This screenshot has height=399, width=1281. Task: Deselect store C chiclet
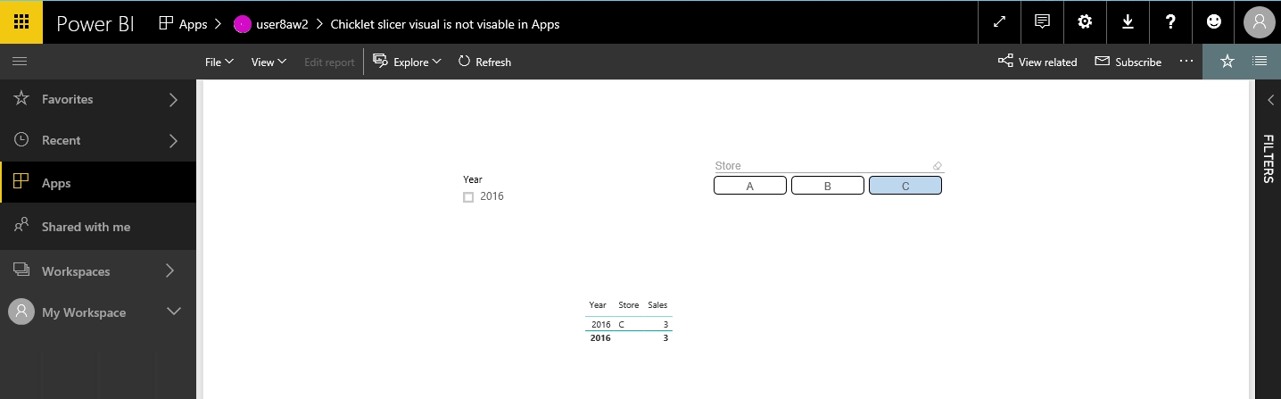[905, 186]
